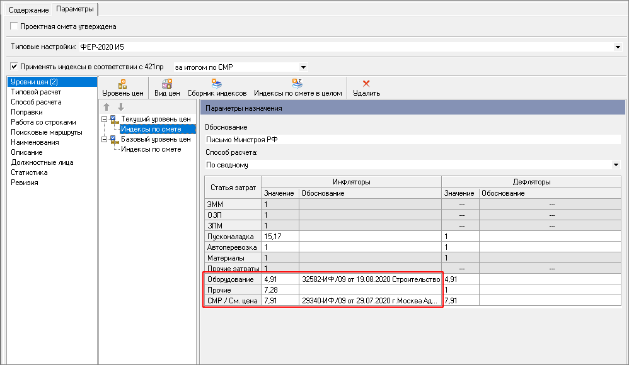The height and width of the screenshot is (365, 629).
Task: Collapse the Базовый уровень цен tree node
Action: click(x=105, y=139)
